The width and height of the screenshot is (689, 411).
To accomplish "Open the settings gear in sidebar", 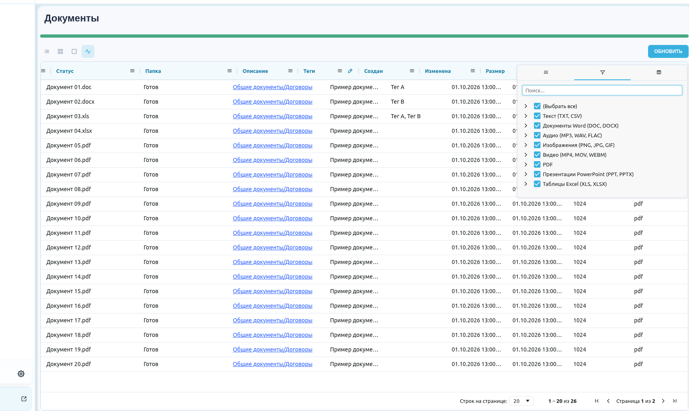I will (x=21, y=374).
